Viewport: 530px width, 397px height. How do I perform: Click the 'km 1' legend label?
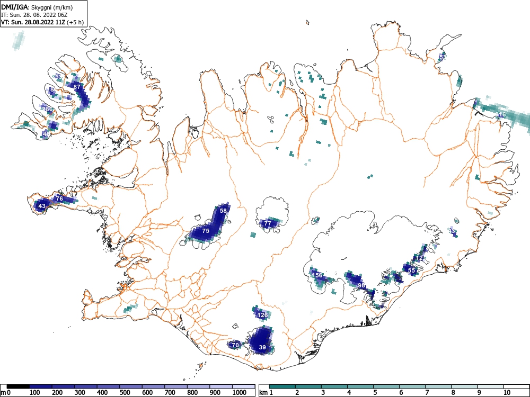tap(267, 393)
